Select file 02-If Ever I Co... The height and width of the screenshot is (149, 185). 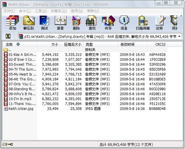pos(22,59)
